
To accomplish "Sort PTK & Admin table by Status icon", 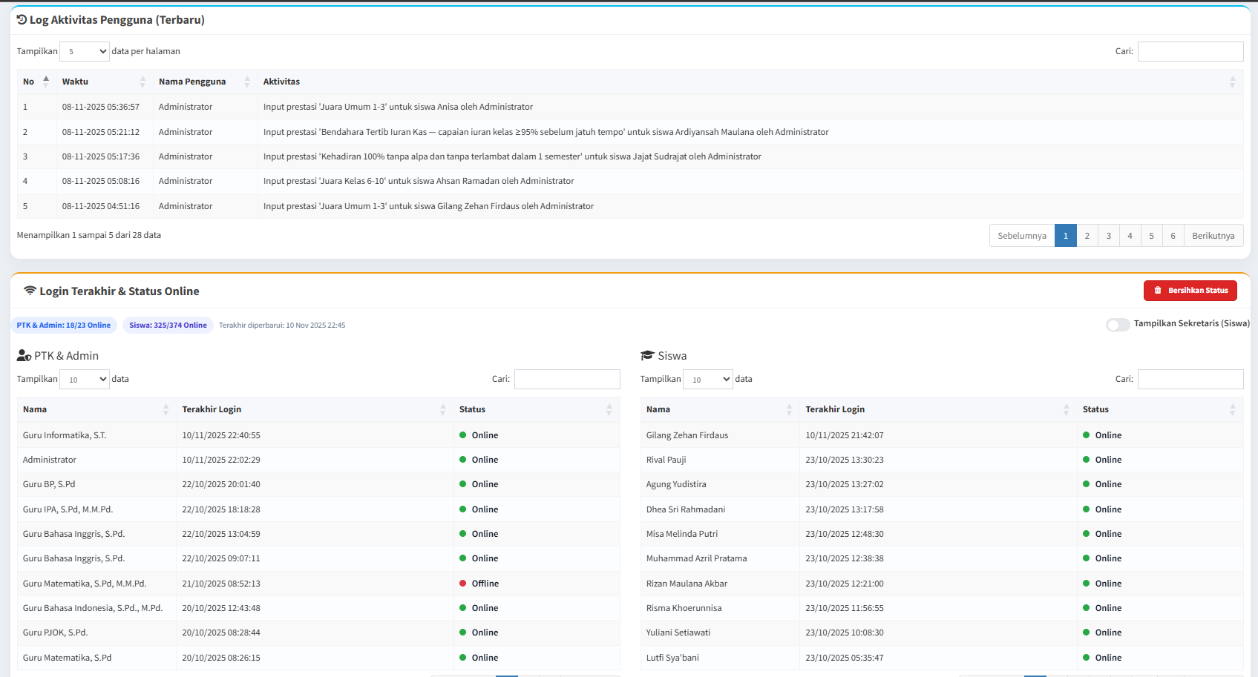I will point(609,409).
